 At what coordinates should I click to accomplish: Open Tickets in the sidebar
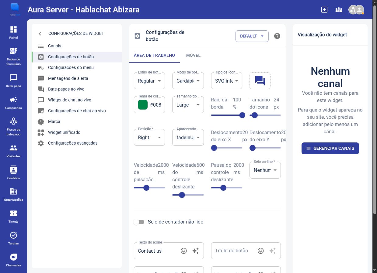point(13,216)
